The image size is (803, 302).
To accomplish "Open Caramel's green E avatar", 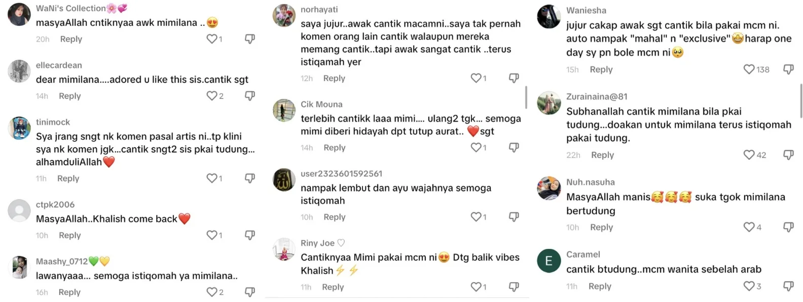I will pos(549,261).
